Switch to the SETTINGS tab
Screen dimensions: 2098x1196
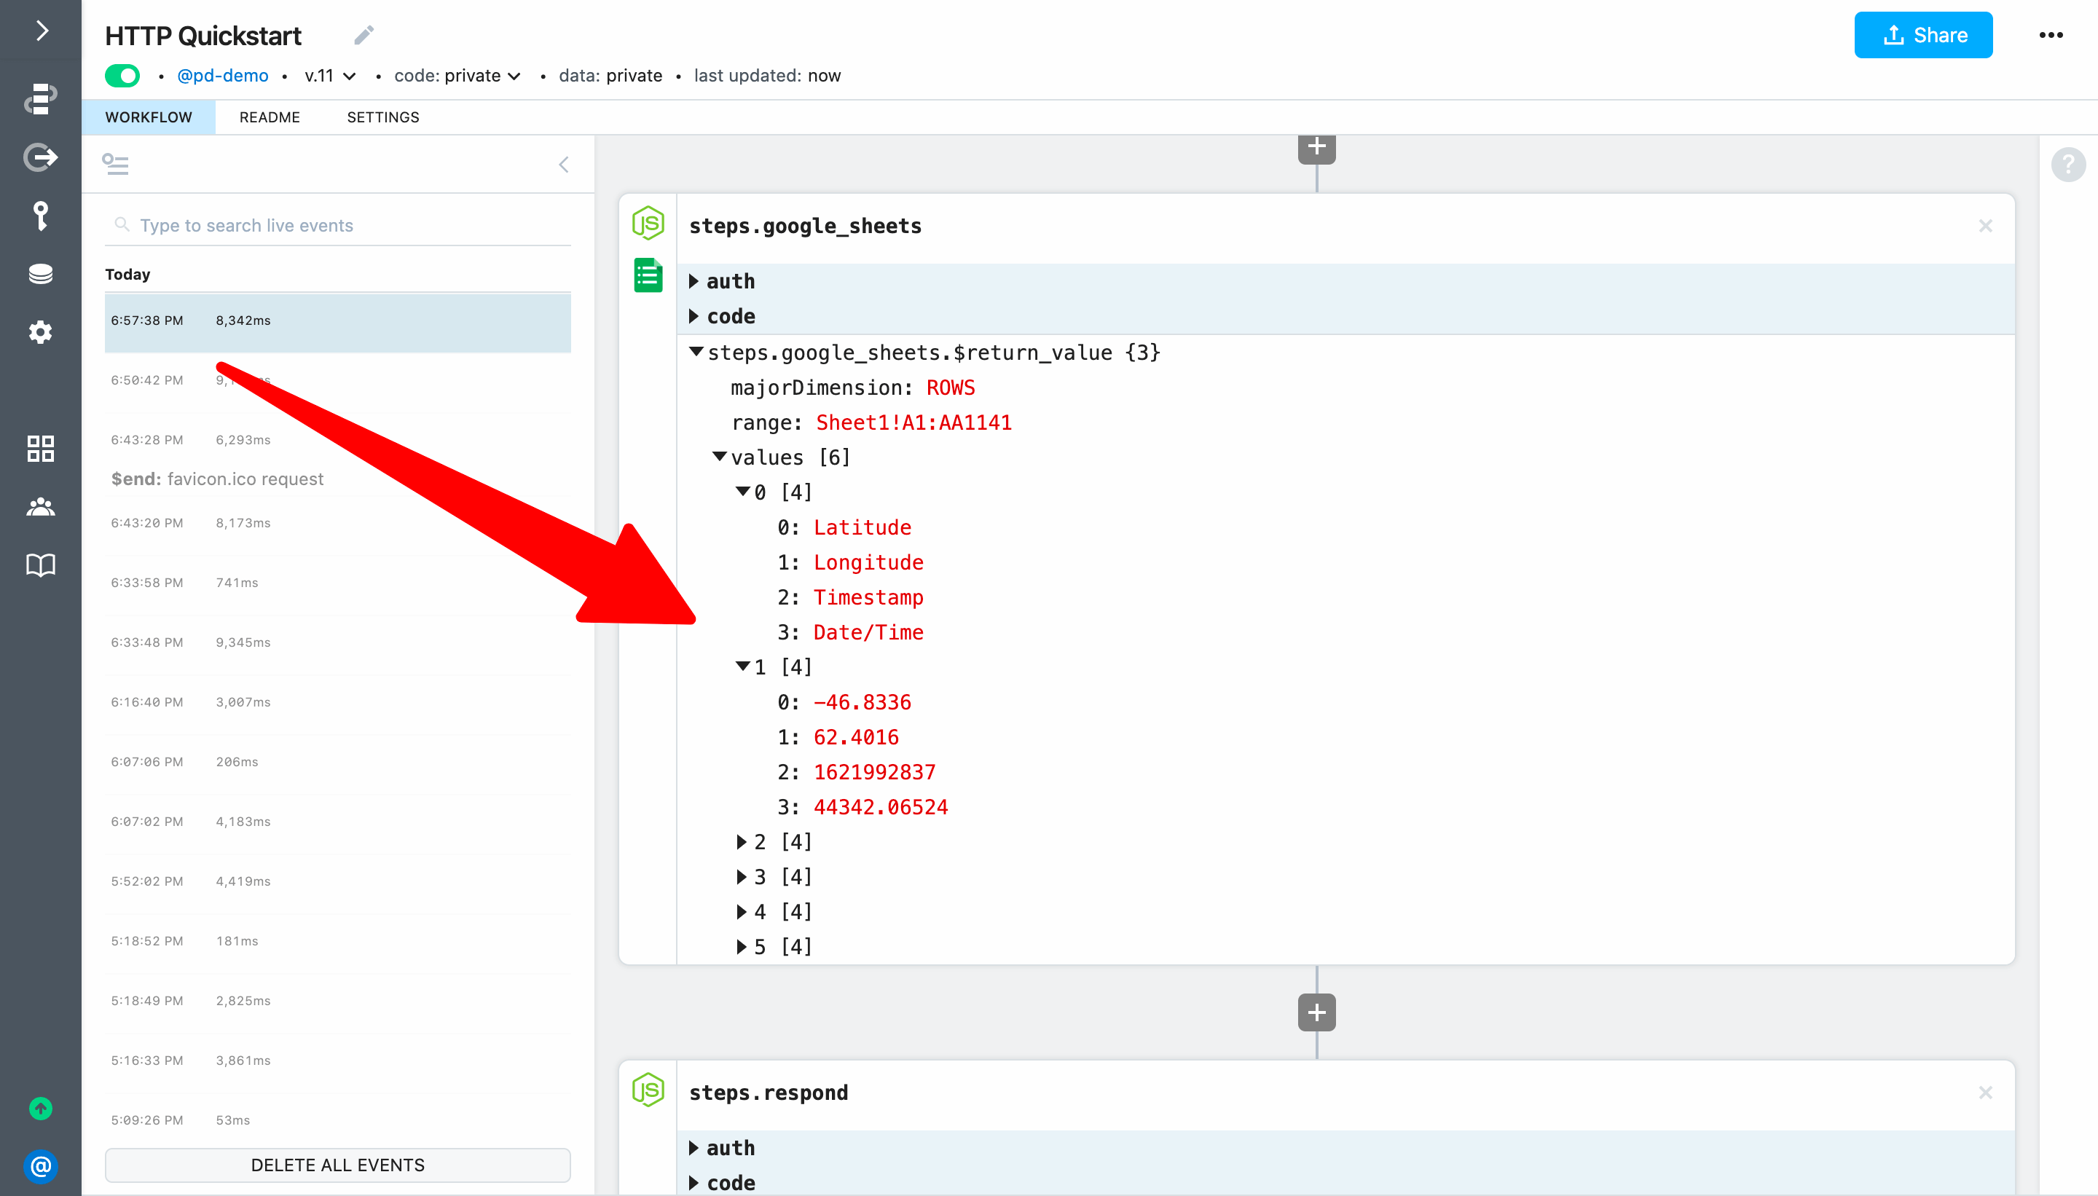tap(382, 117)
